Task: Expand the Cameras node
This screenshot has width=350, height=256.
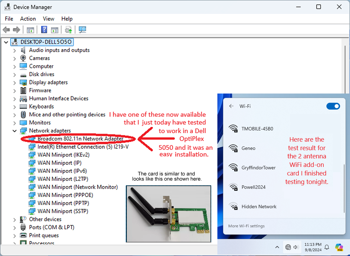Action: (14, 59)
